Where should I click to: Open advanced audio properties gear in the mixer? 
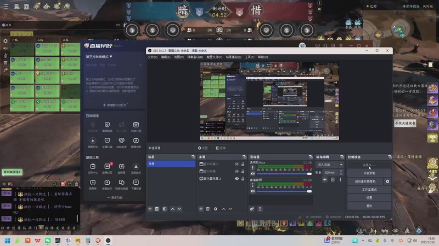252,209
